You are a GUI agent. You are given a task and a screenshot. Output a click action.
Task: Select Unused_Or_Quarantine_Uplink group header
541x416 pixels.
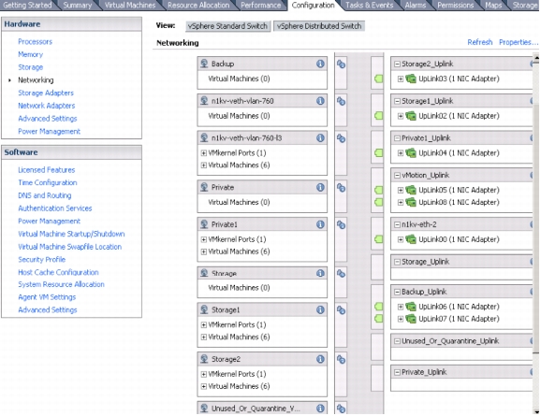coord(462,341)
